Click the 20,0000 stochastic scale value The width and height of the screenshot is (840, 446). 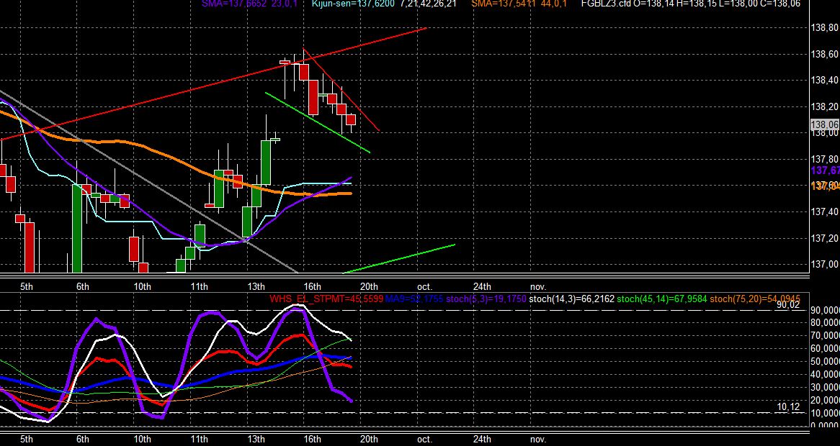[x=826, y=401]
